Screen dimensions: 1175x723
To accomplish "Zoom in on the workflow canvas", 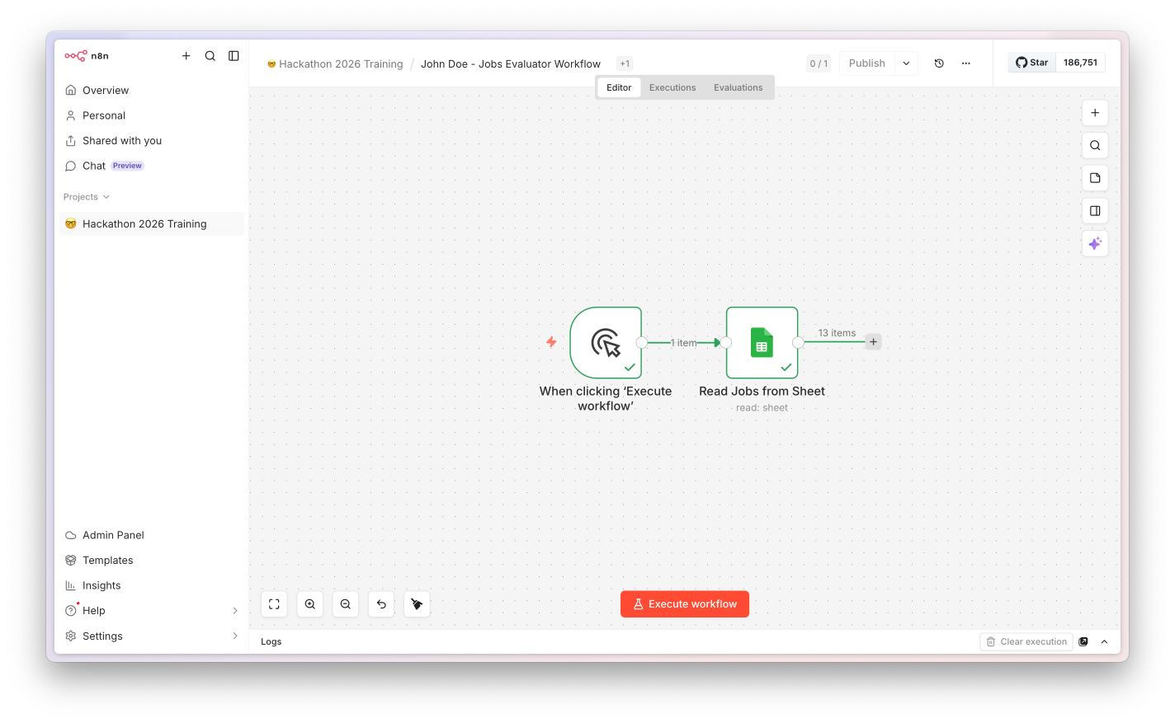I will click(310, 604).
